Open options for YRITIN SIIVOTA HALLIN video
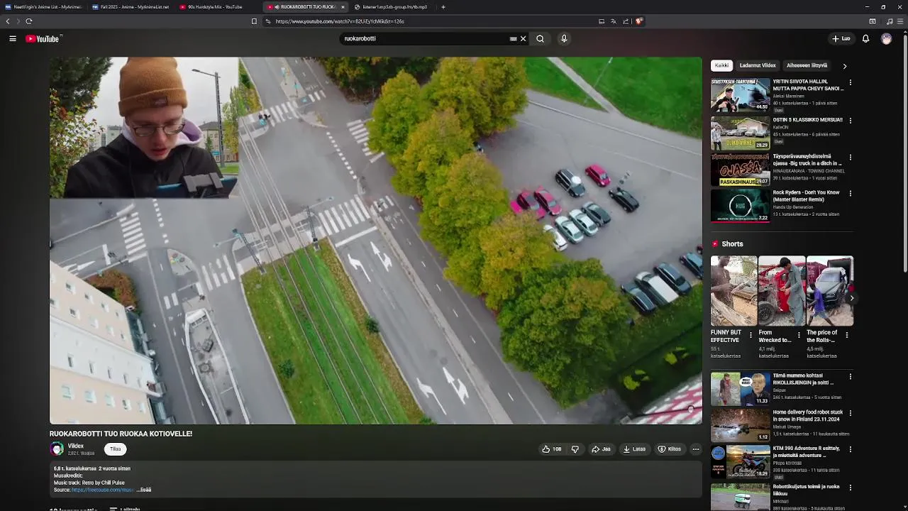 [x=851, y=83]
